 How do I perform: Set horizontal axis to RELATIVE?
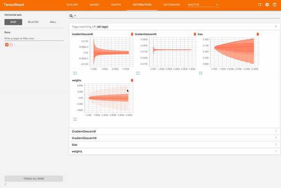tap(33, 22)
